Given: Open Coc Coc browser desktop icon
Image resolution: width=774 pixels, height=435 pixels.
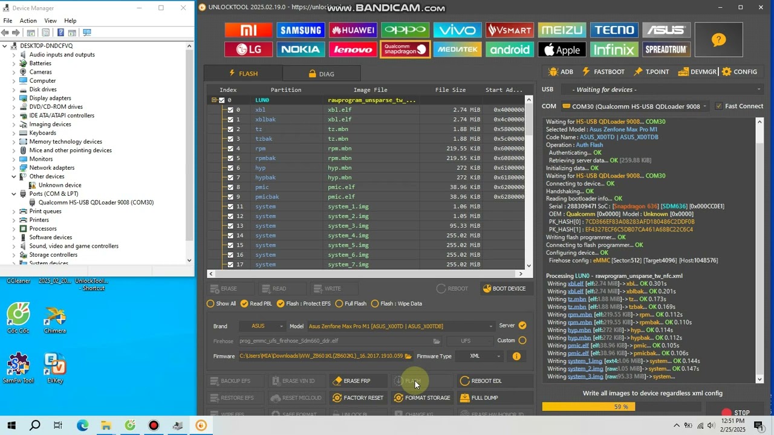Looking at the screenshot, I should [x=19, y=318].
